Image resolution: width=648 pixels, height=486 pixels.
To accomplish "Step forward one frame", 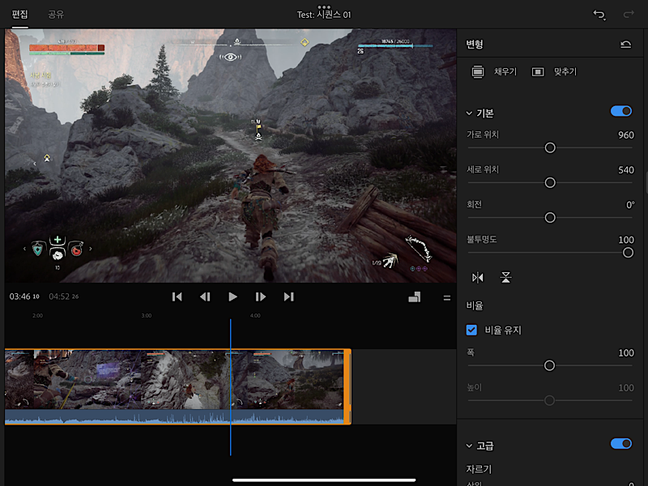I will coord(260,296).
